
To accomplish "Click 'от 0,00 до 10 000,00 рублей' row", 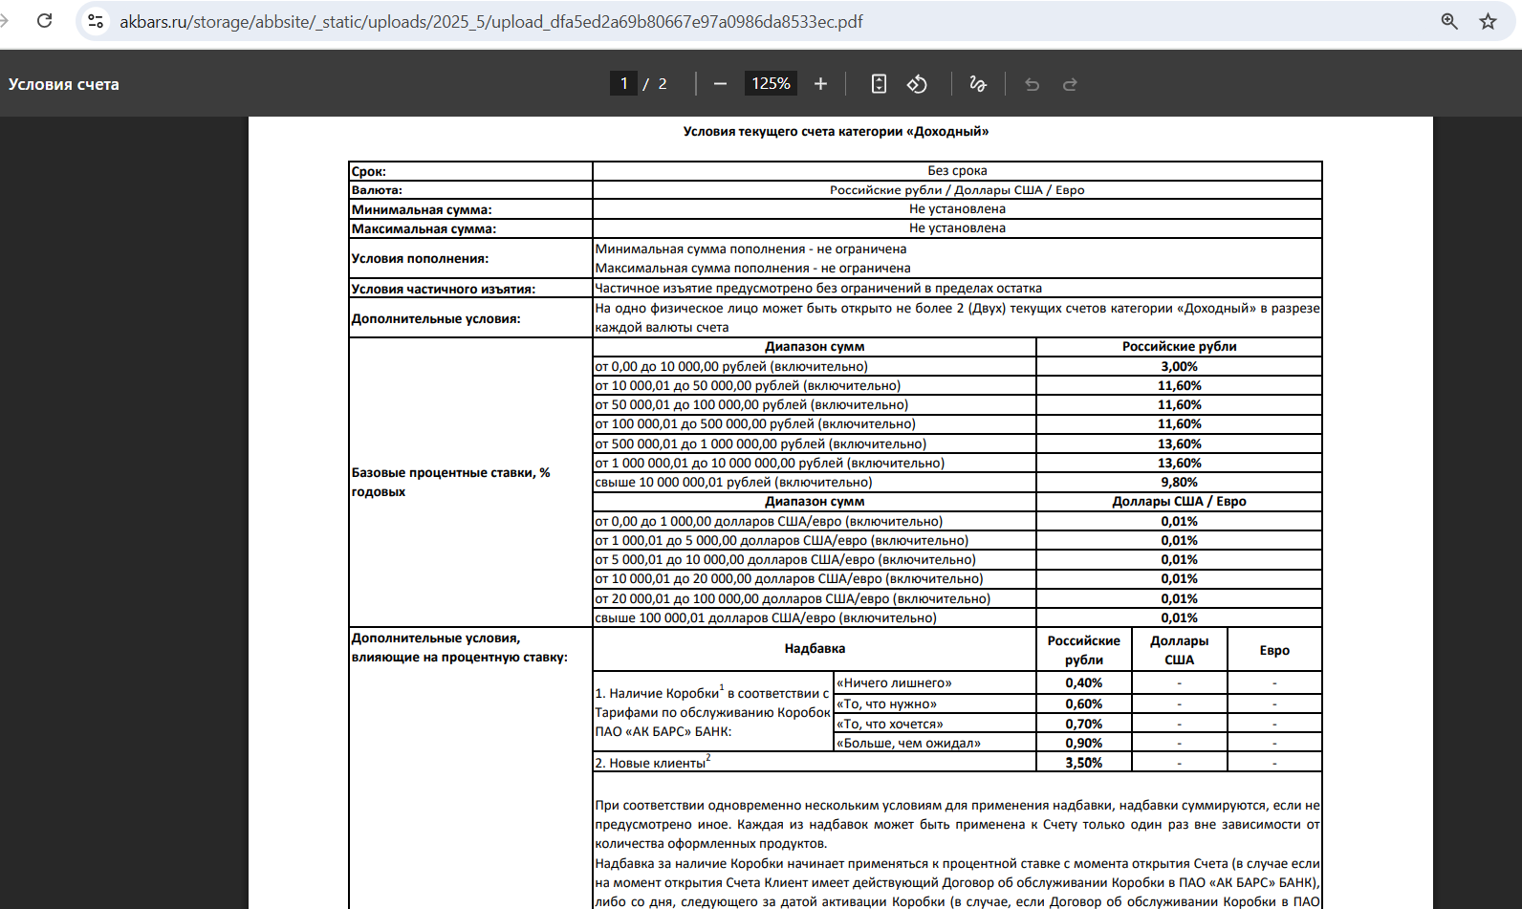I will click(x=815, y=366).
